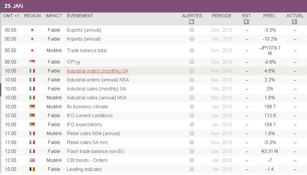Open Industrial orders (monthly) SA link
Viewport: 307px width, 175px height.
pyautogui.click(x=97, y=71)
